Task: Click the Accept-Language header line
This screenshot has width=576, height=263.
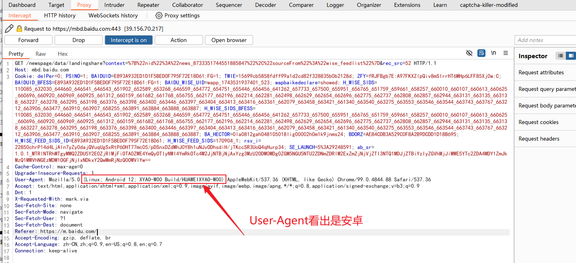Action: point(89,244)
